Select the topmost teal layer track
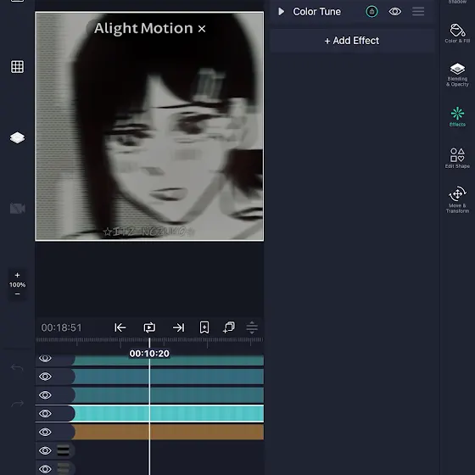Image resolution: width=475 pixels, height=475 pixels. point(168,360)
